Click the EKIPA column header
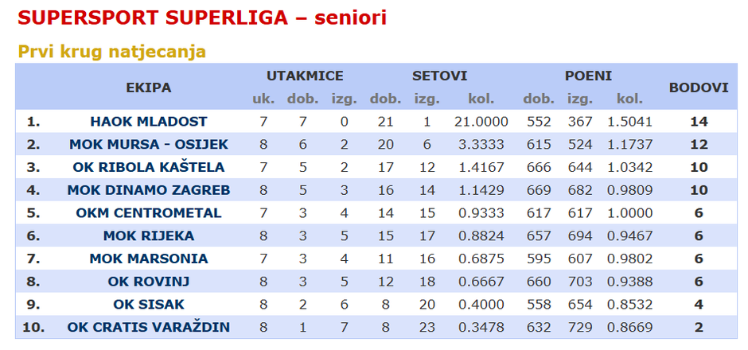 (x=149, y=87)
